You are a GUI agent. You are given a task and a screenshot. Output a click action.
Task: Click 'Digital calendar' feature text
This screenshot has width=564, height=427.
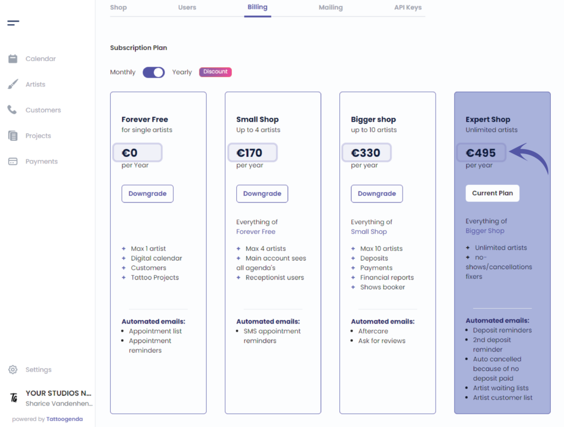point(156,259)
